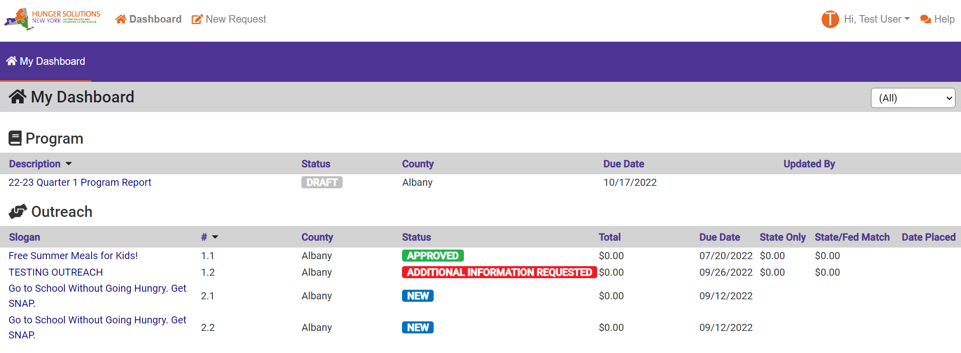Click the Program book icon

[x=15, y=138]
